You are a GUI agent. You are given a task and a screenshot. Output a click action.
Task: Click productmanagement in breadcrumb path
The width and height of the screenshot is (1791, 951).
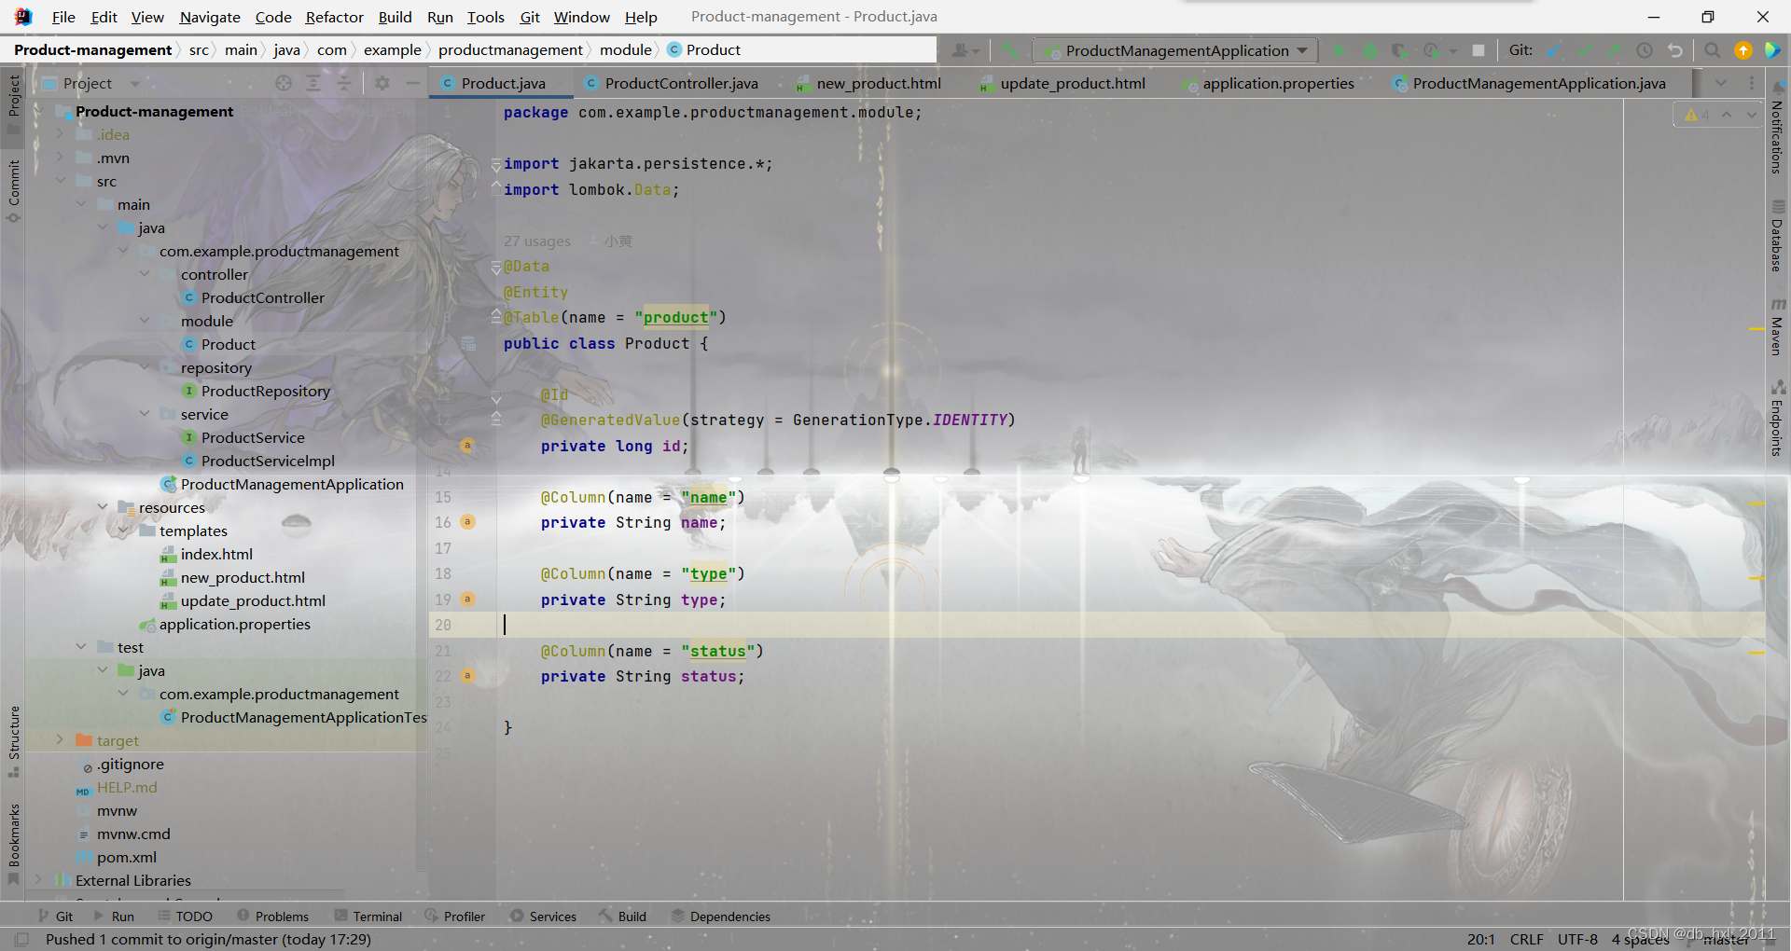[510, 50]
